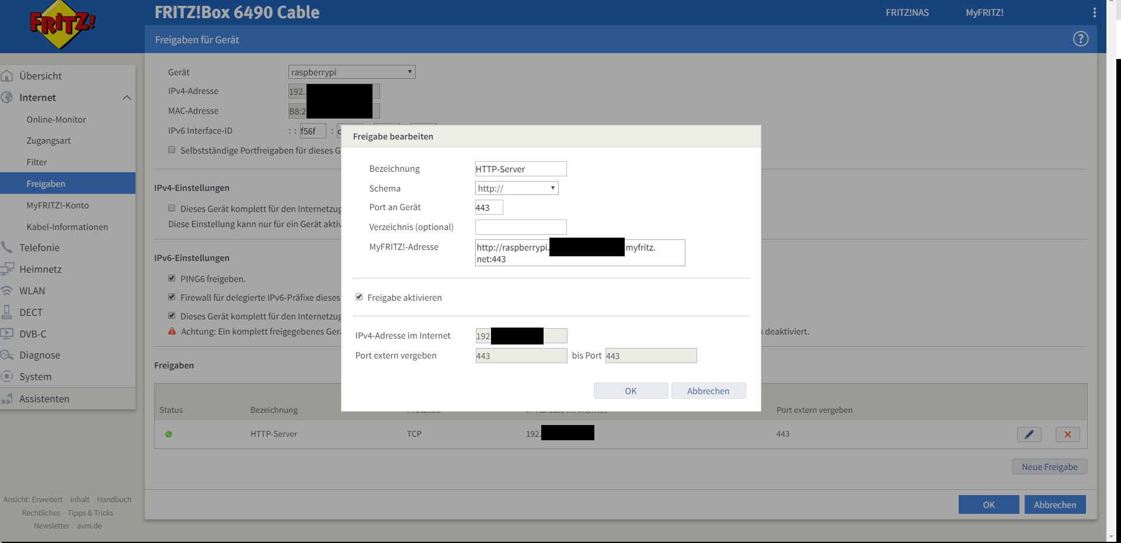The width and height of the screenshot is (1121, 543).
Task: Cancel dialog with Abbrechen button
Action: point(708,391)
